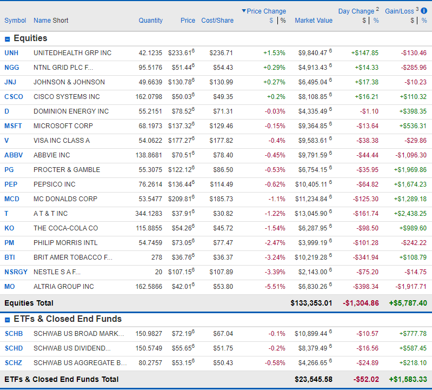This screenshot has width=432, height=390.
Task: Sort by the Name Short column
Action: (51, 21)
